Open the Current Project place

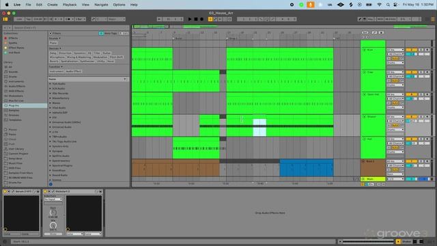[18, 154]
